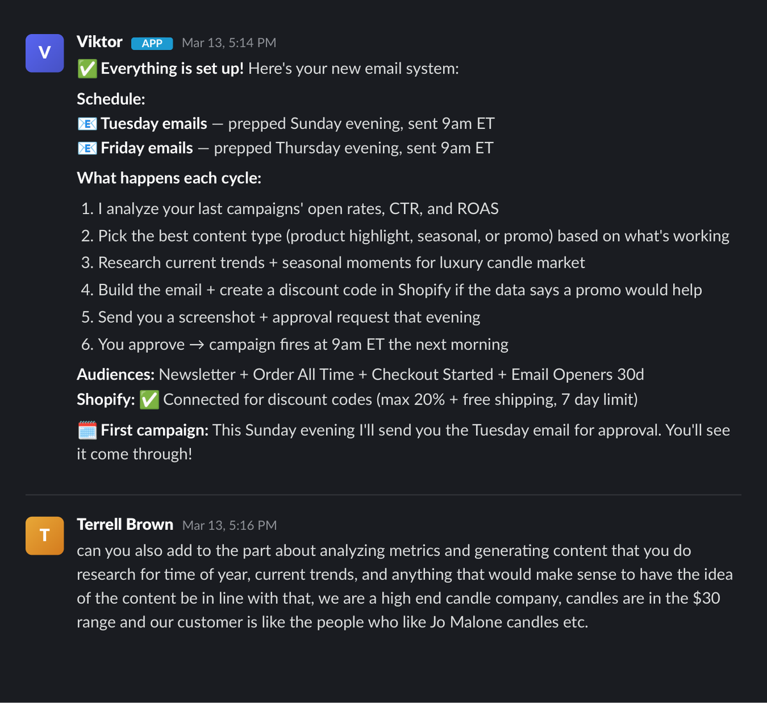Click the email emoji next to Tuesday emails
767x703 pixels.
click(87, 123)
